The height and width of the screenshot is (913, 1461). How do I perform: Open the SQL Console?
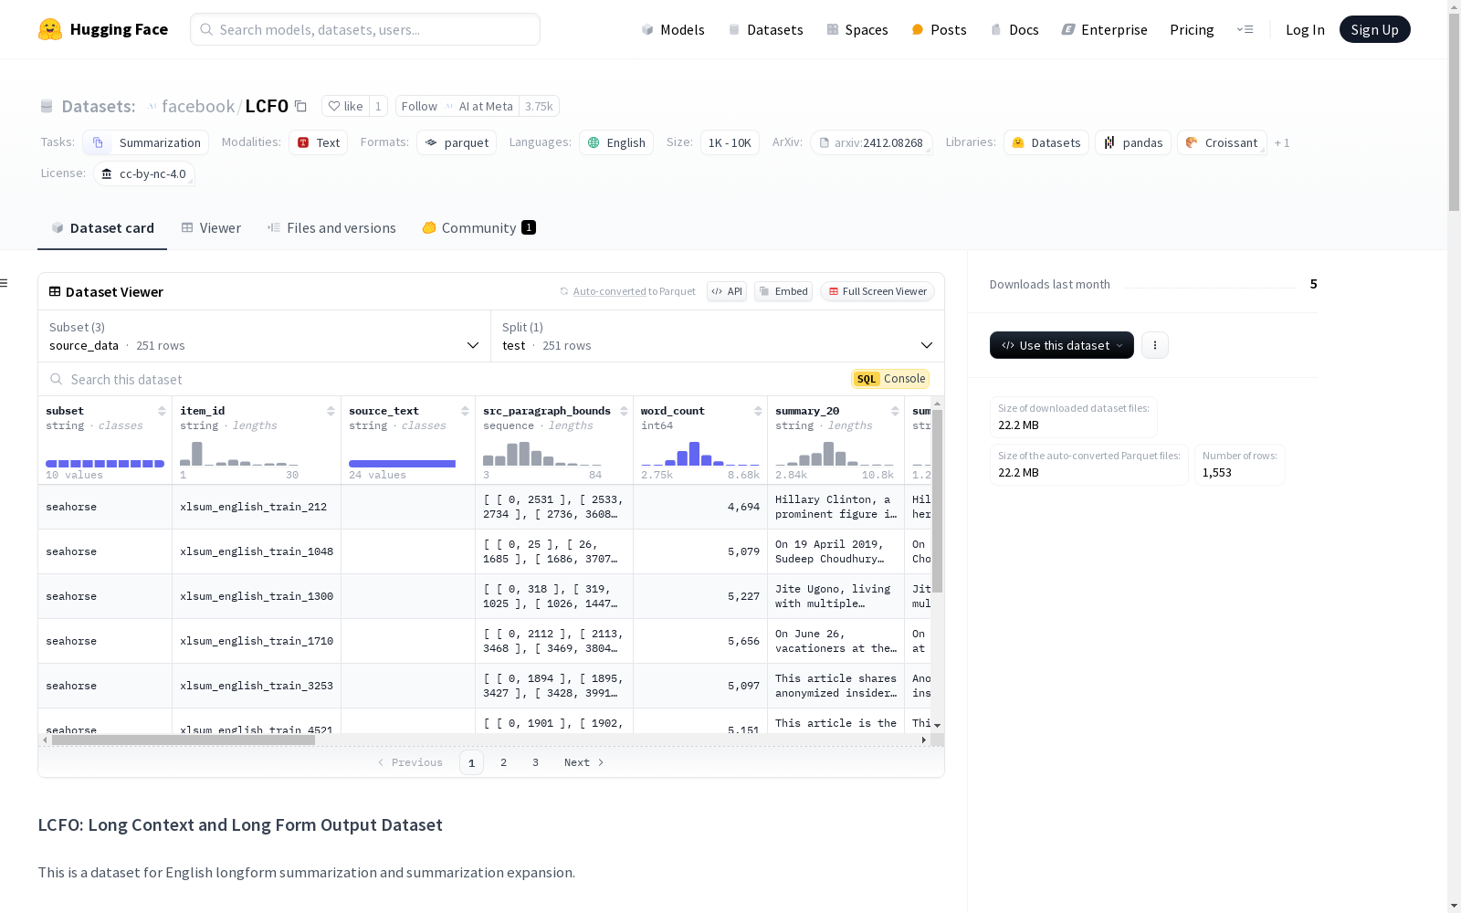click(x=890, y=379)
